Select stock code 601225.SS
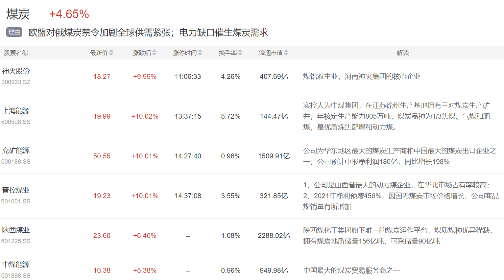The width and height of the screenshot is (504, 280). pyautogui.click(x=16, y=241)
